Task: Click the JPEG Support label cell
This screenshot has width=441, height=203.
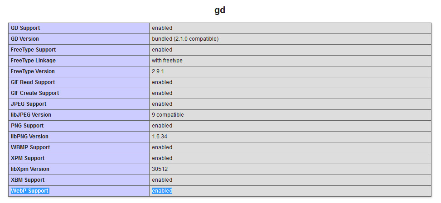Action: pos(29,104)
